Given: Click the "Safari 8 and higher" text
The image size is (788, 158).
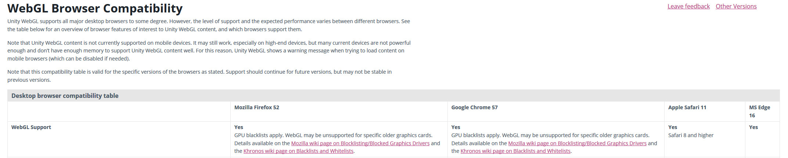Looking at the screenshot, I should click(x=691, y=135).
